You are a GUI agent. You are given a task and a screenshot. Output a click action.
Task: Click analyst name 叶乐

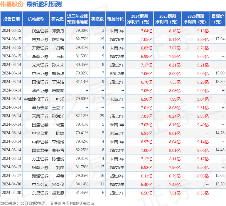point(60,99)
